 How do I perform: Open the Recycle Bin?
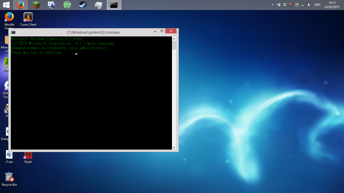(x=9, y=177)
